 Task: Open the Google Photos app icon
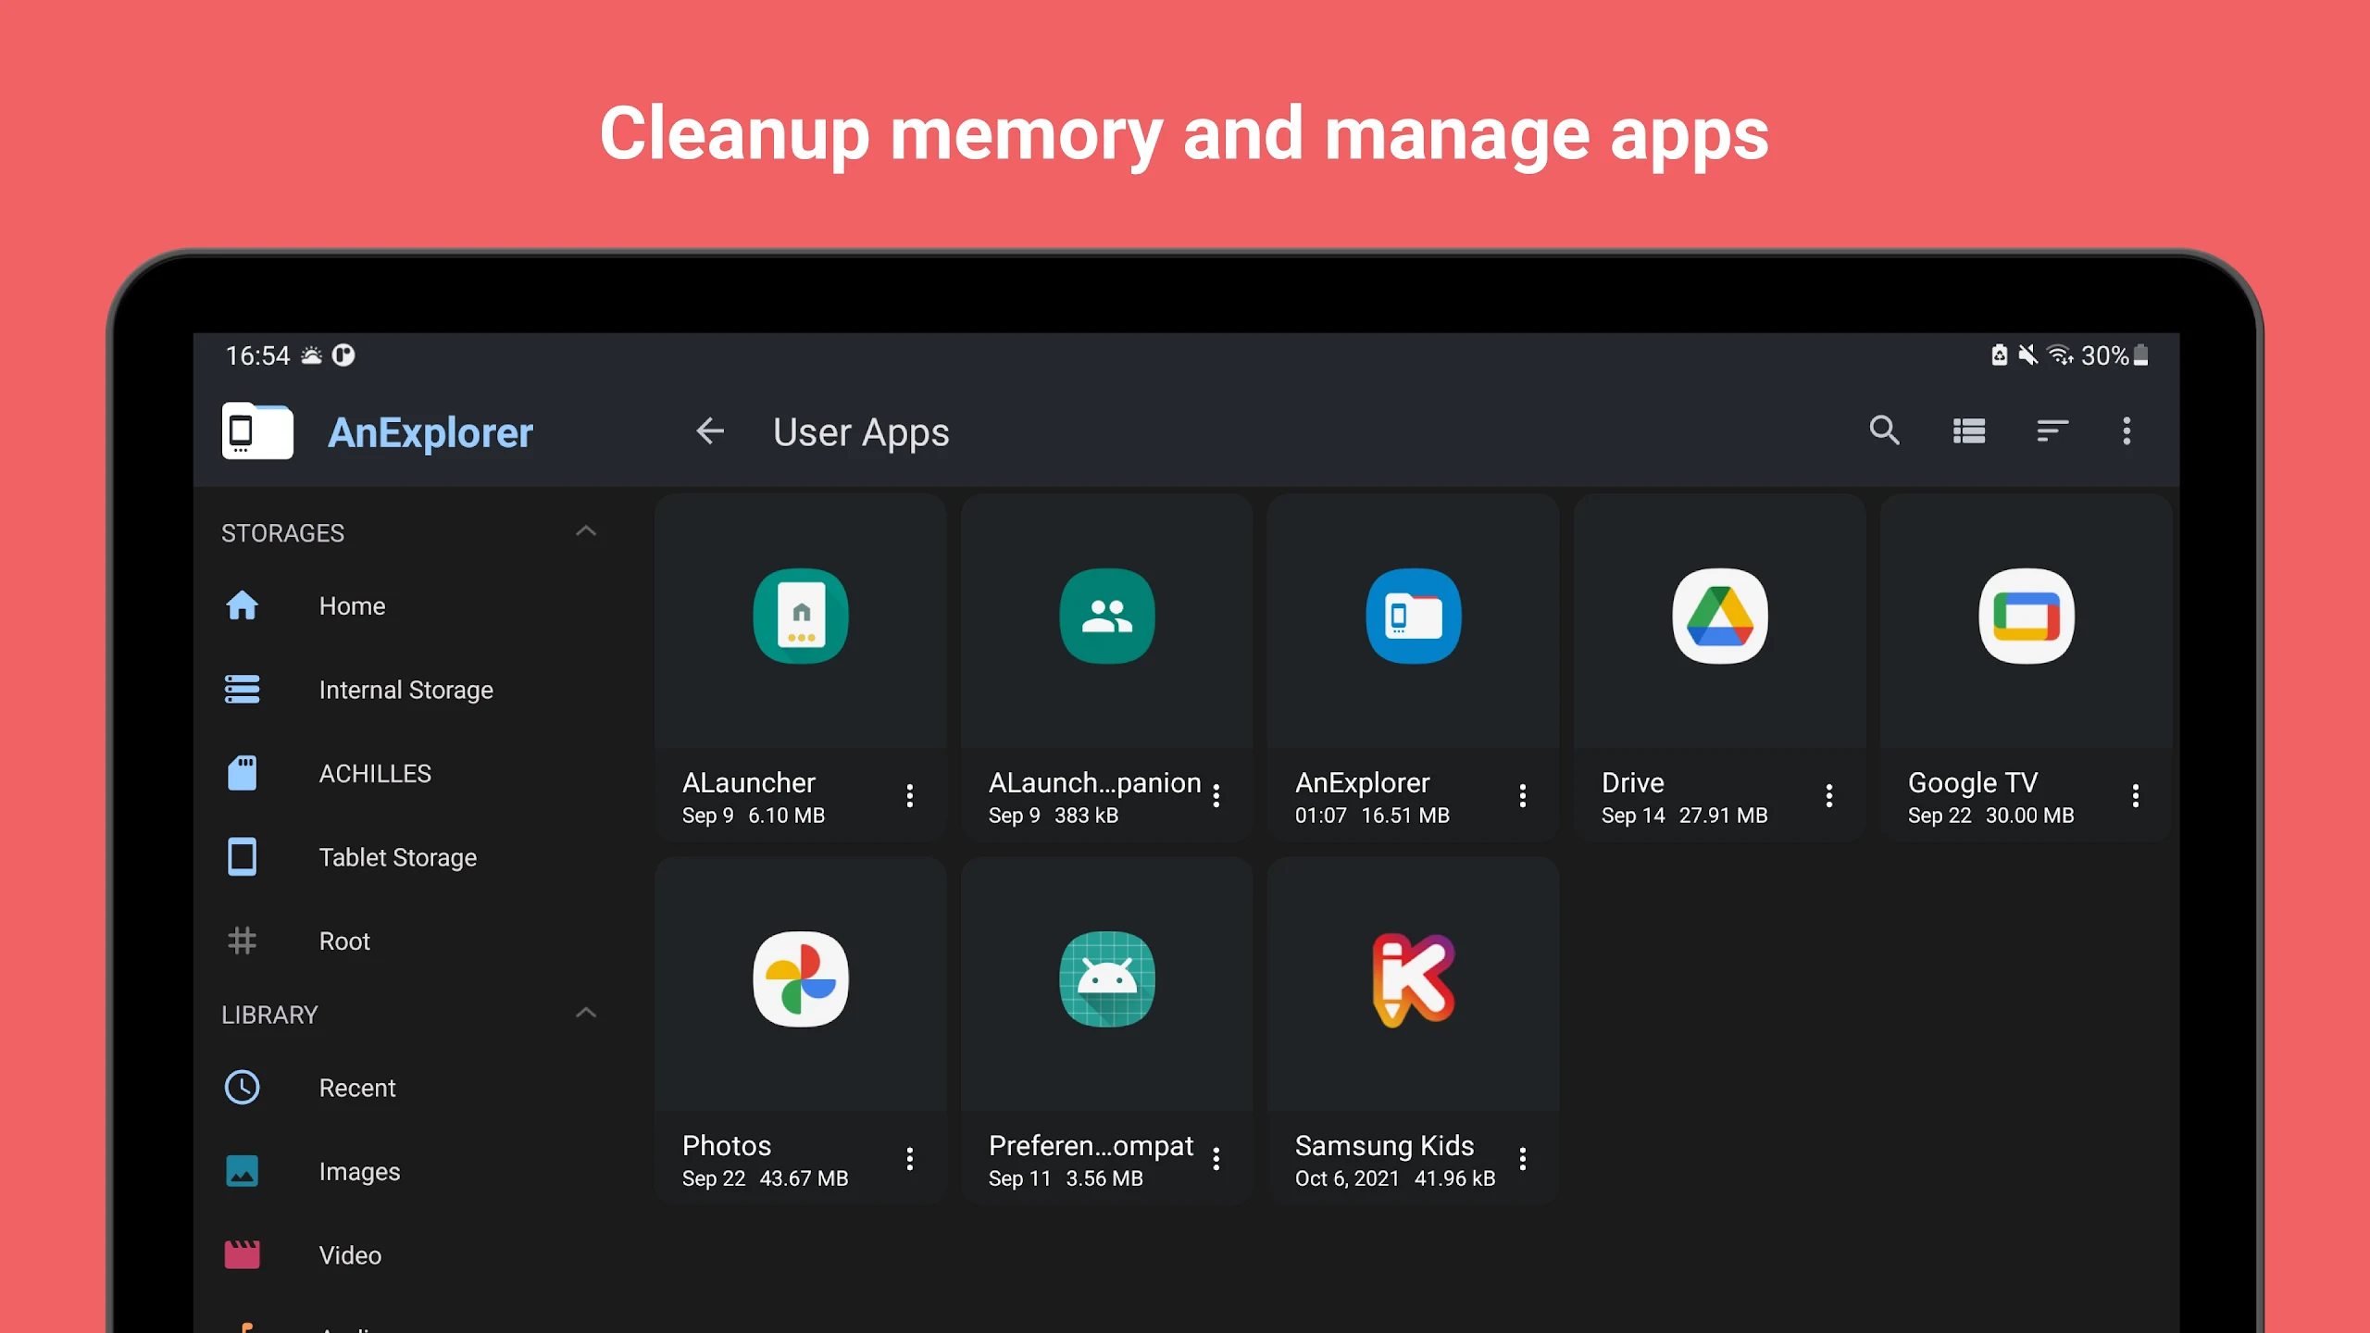coord(801,978)
